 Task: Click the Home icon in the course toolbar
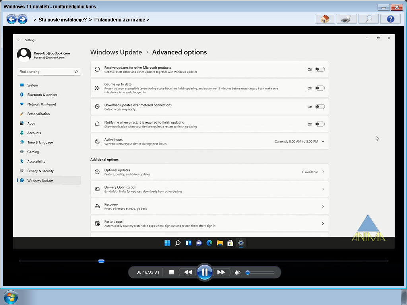(x=325, y=19)
